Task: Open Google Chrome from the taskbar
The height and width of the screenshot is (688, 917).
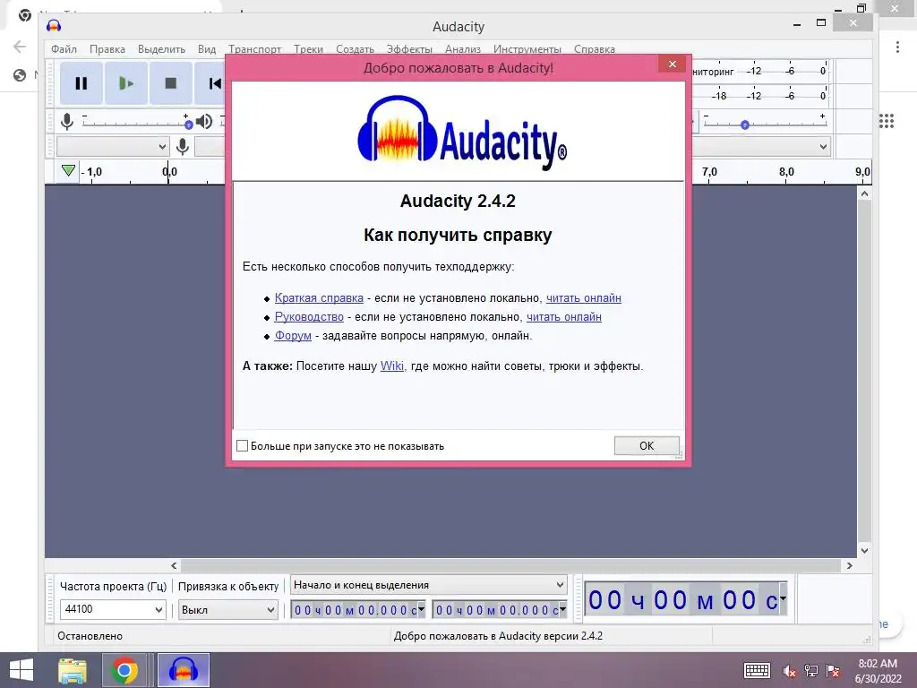Action: click(x=124, y=670)
